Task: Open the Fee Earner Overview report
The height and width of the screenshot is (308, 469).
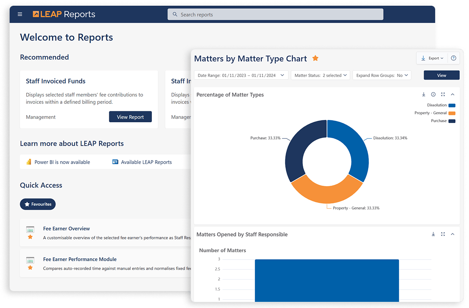Action: (x=67, y=228)
